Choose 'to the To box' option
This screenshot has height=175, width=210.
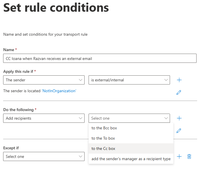[x=103, y=138]
